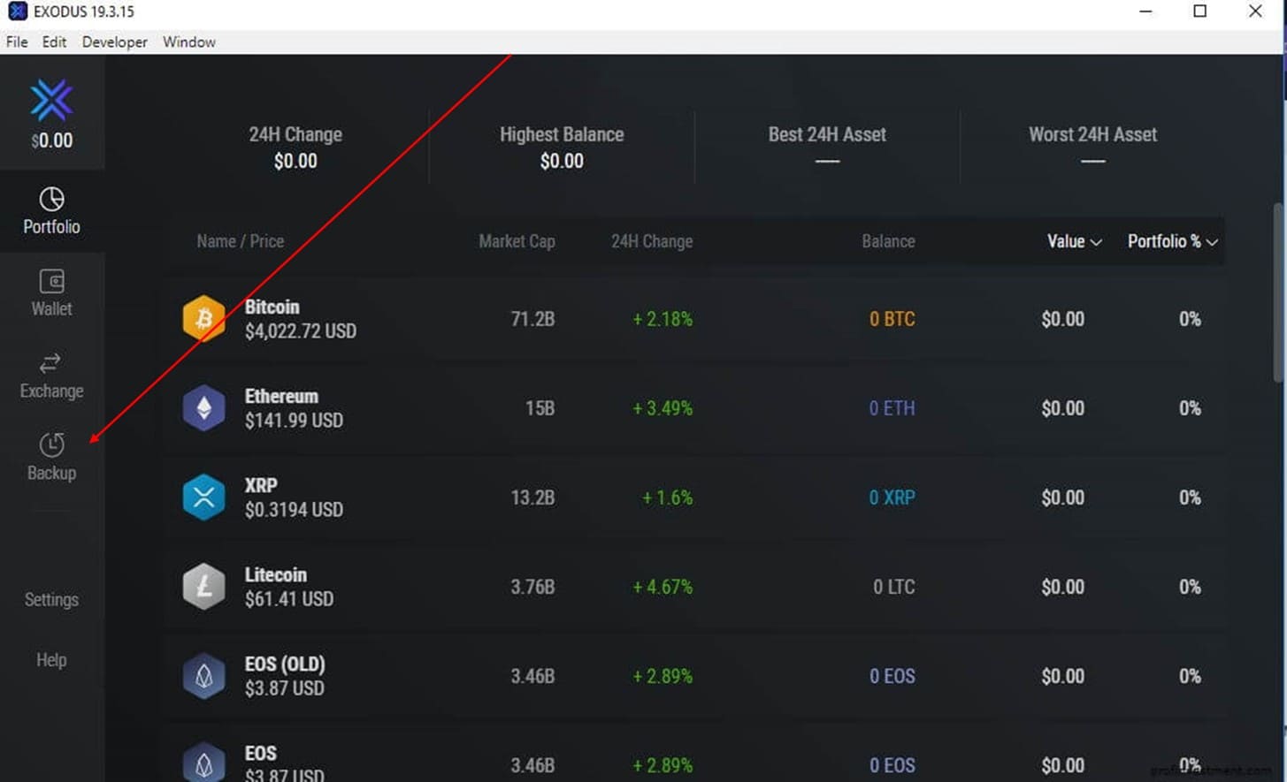Select the XRP name text
The width and height of the screenshot is (1287, 782).
coord(261,485)
